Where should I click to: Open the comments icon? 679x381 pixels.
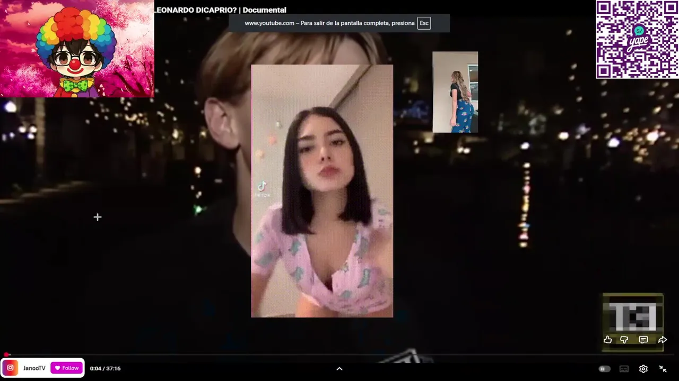point(643,340)
